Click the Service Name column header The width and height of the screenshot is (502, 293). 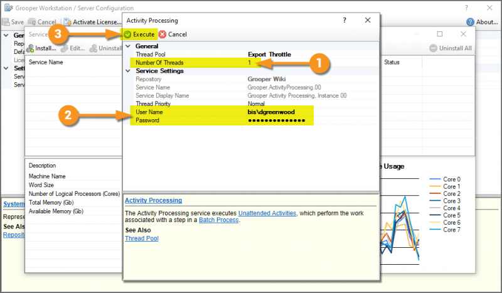[46, 62]
